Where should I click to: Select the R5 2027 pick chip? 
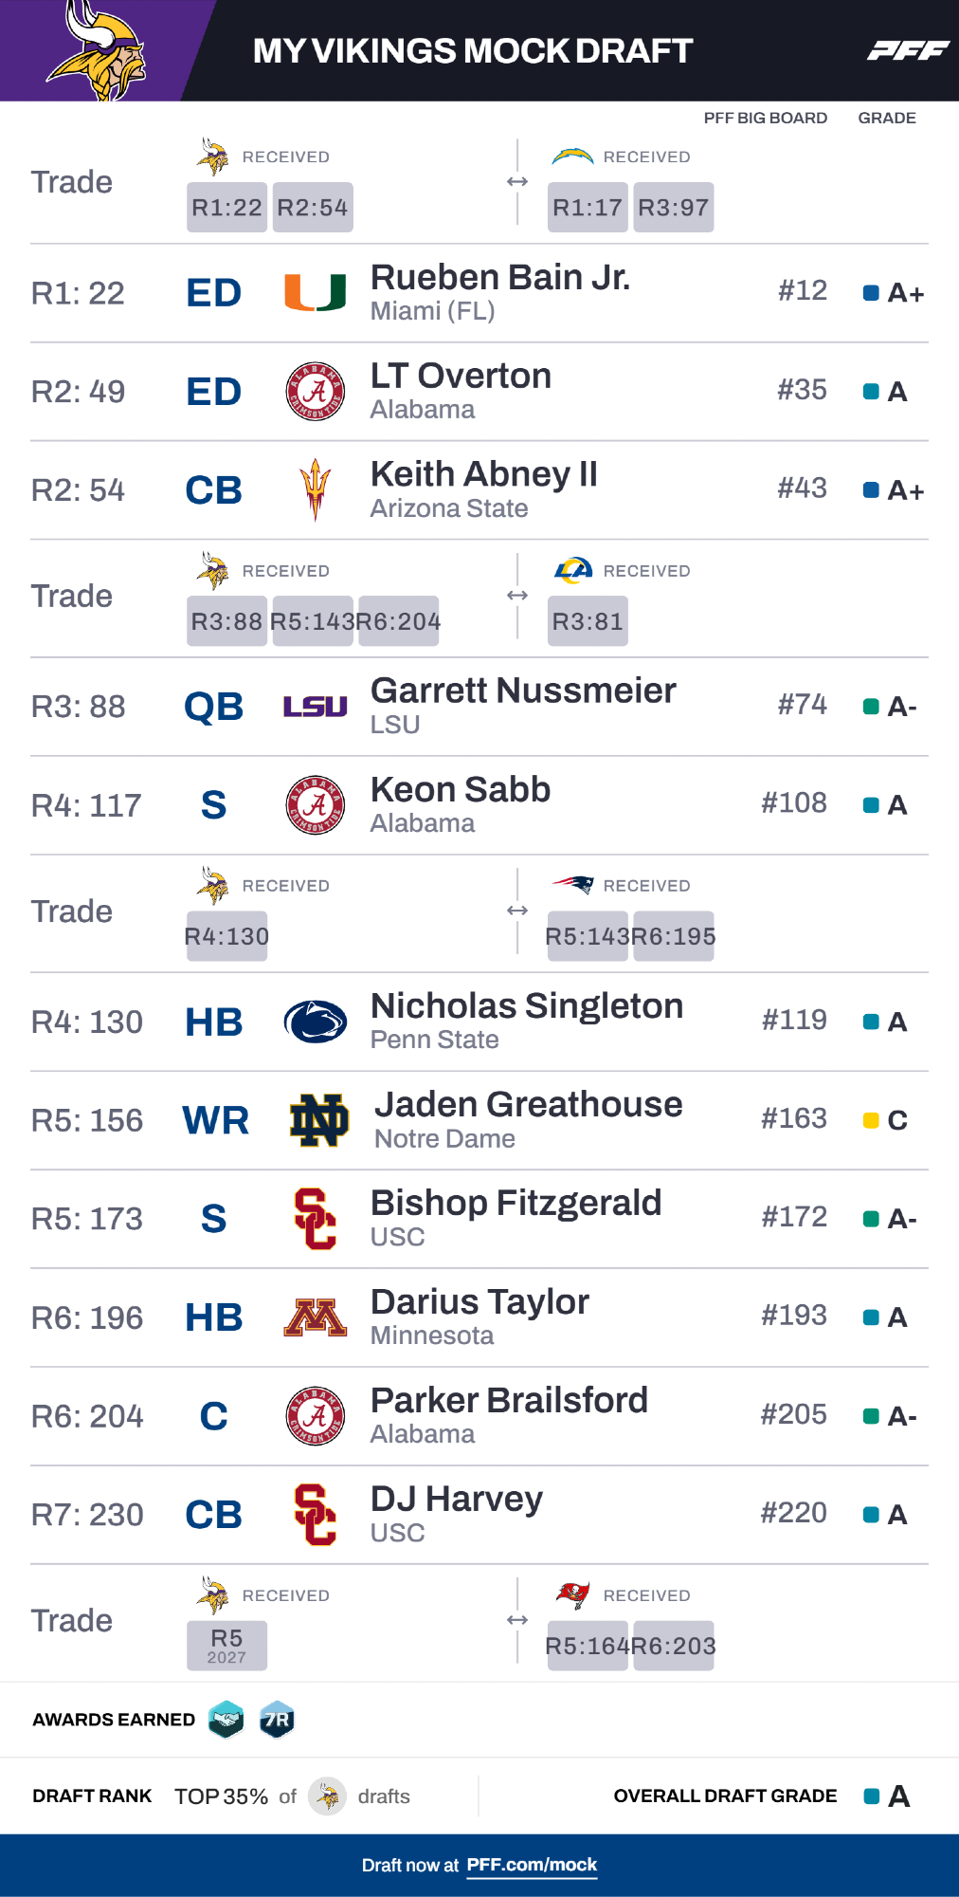click(226, 1646)
